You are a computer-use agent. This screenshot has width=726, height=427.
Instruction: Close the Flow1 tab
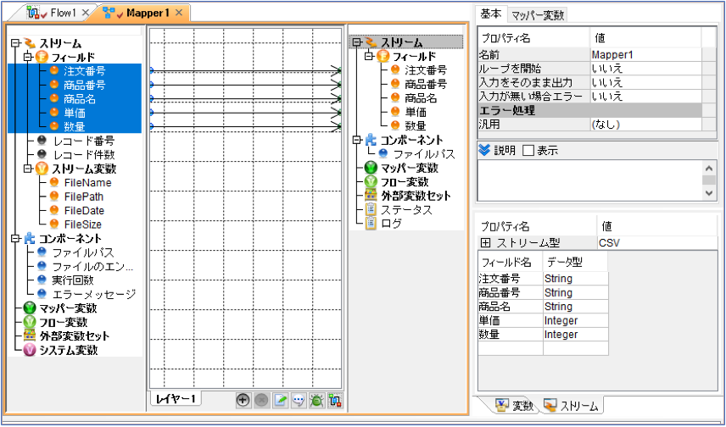[85, 13]
